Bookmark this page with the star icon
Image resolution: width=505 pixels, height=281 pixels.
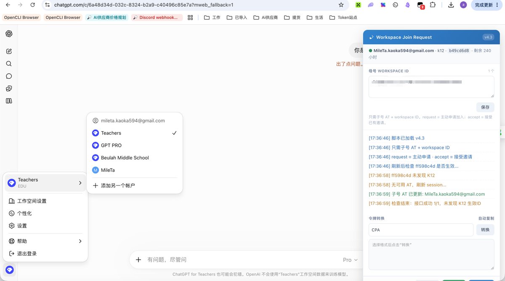coord(341,5)
